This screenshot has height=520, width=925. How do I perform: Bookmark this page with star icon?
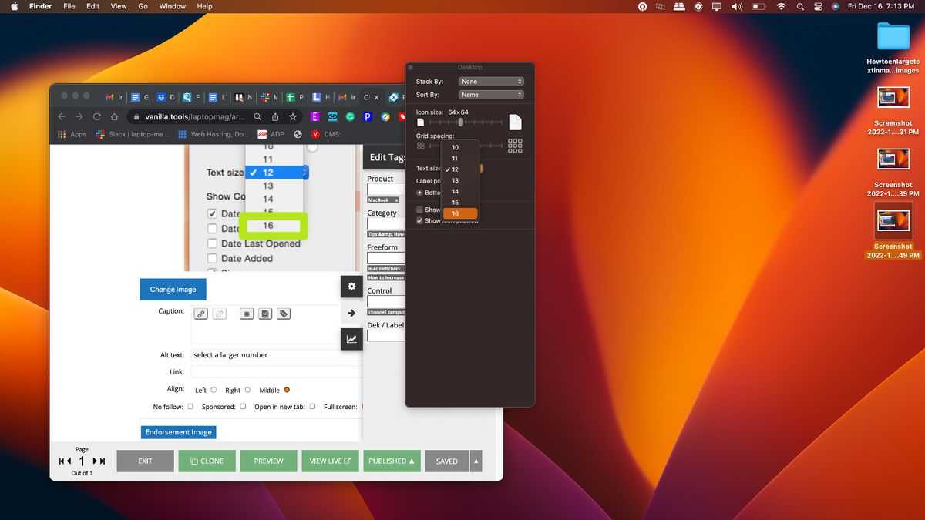pos(293,117)
